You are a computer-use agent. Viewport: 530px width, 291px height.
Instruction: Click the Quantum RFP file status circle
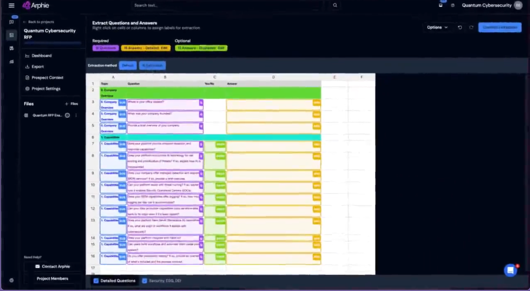point(67,115)
